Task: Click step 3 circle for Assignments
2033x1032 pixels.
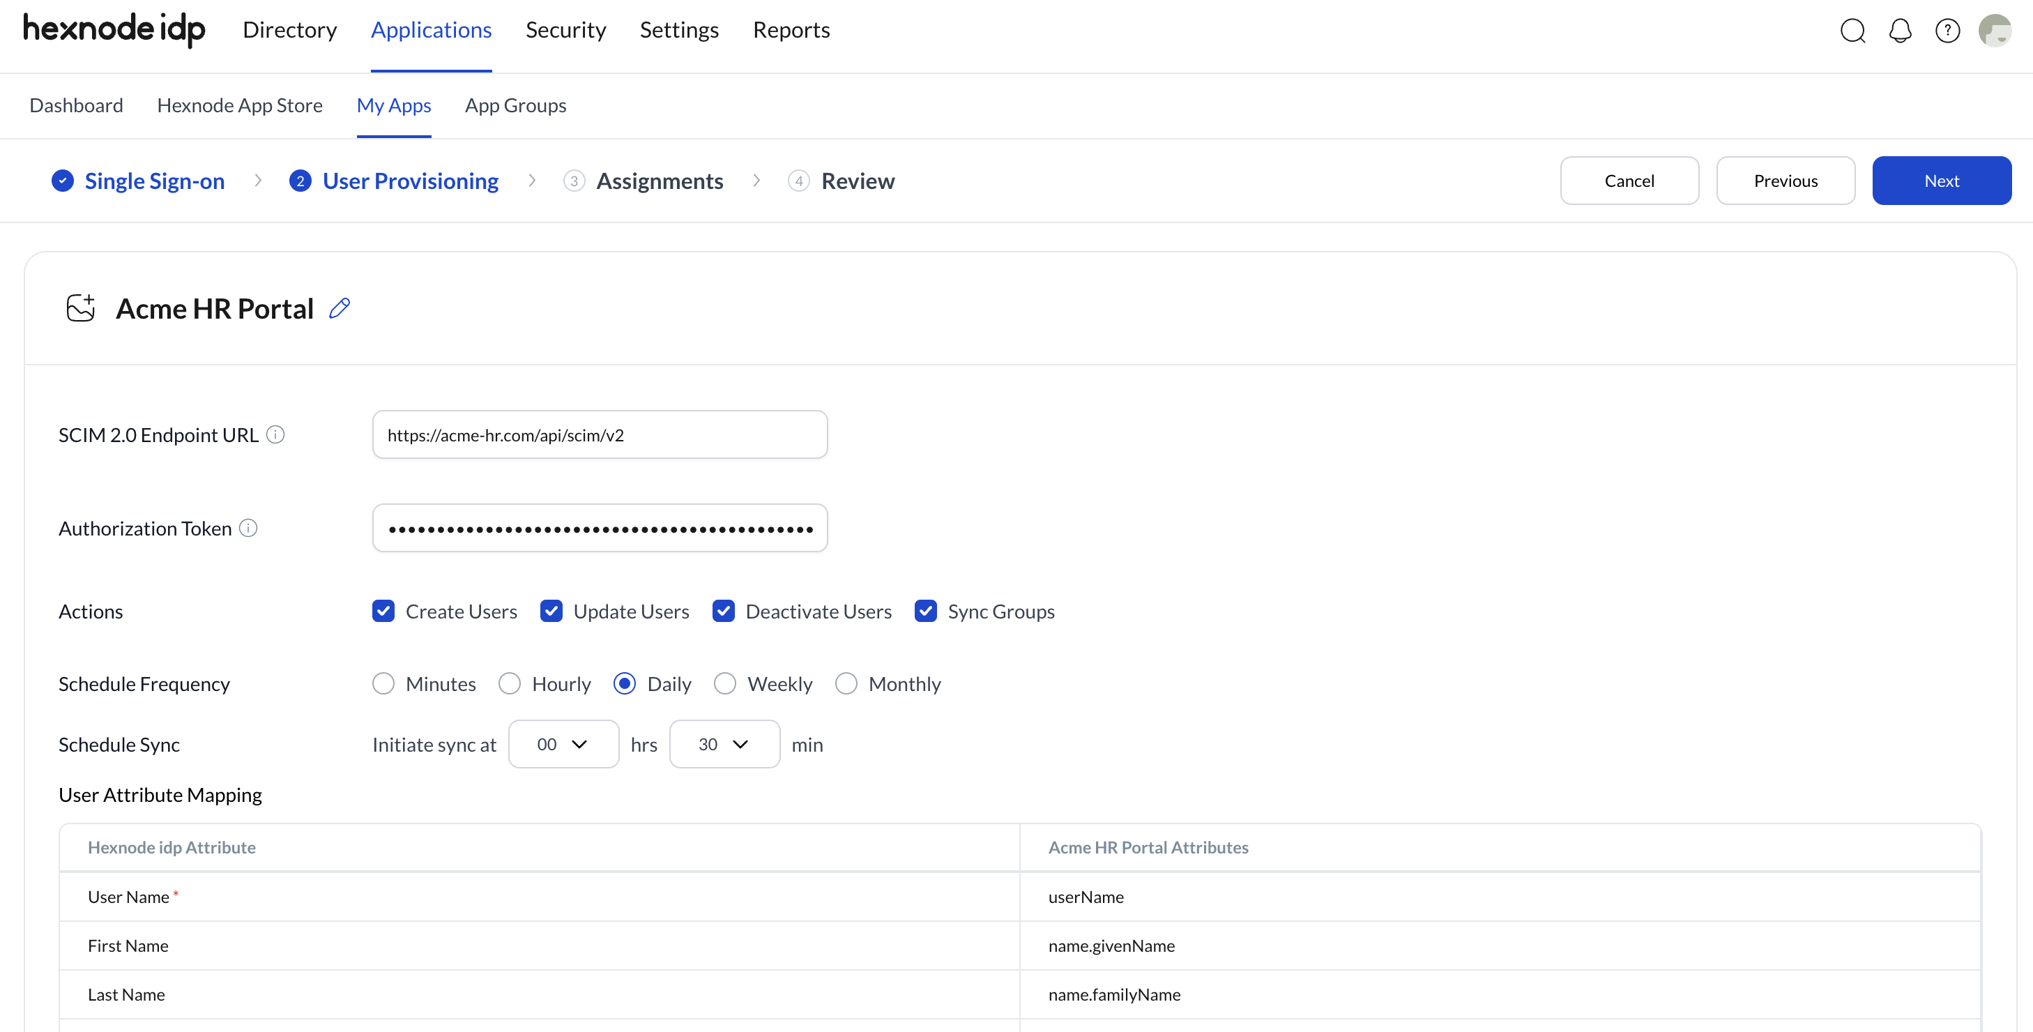Action: [574, 181]
